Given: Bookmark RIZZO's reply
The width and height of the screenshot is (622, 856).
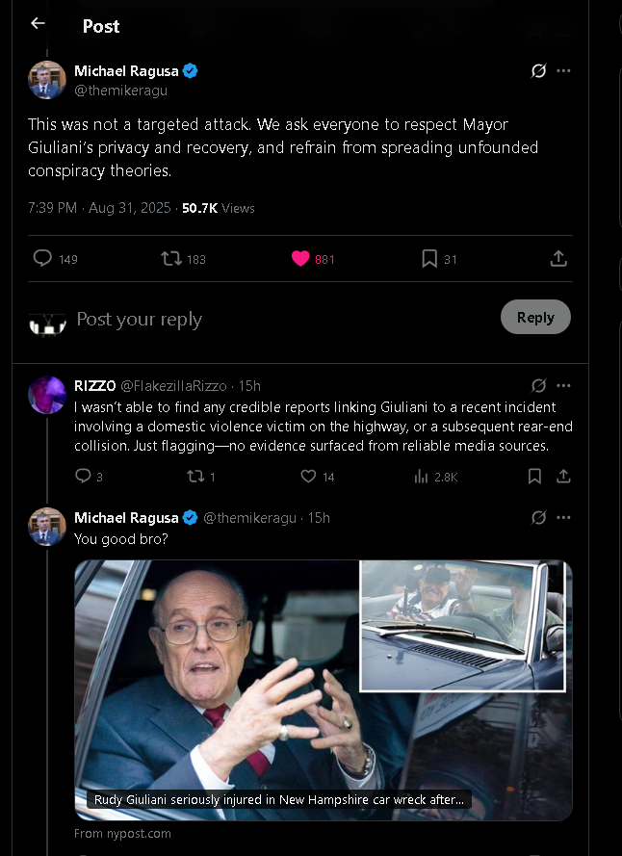Looking at the screenshot, I should [534, 476].
